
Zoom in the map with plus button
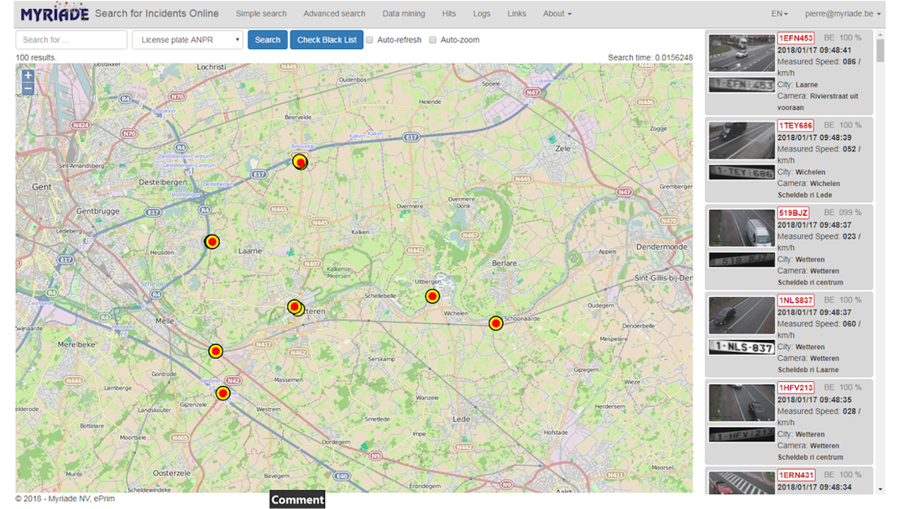[x=28, y=76]
